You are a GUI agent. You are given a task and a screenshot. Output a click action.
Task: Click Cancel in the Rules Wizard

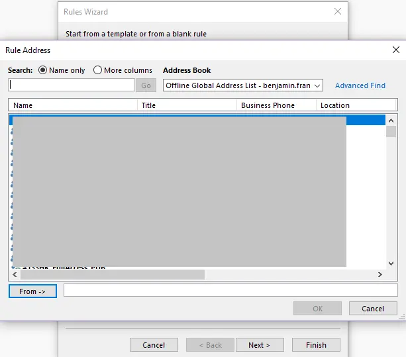[154, 345]
